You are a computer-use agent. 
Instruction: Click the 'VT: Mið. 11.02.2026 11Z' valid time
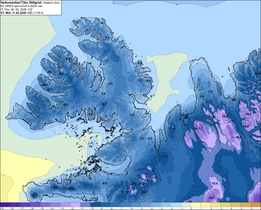pos(16,13)
